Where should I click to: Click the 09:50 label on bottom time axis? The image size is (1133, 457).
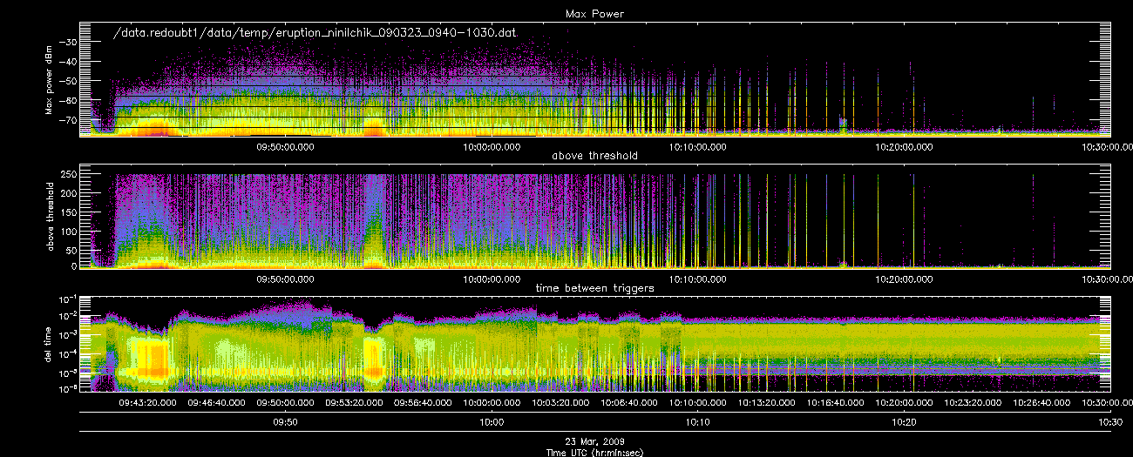[285, 422]
